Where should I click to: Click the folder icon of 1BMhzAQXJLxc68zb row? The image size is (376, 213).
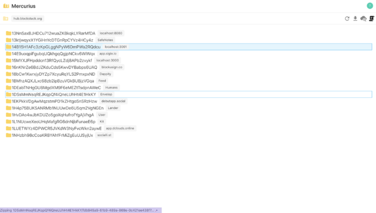pyautogui.click(x=8, y=81)
